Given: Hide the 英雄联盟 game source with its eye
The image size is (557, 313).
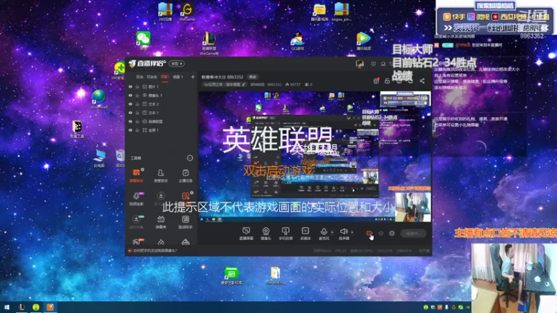Looking at the screenshot, I should click(130, 121).
